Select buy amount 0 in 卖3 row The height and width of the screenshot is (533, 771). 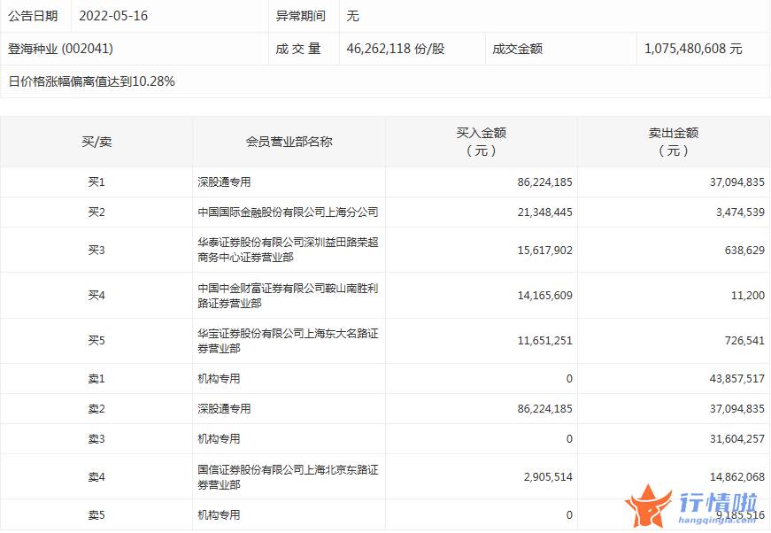click(x=569, y=438)
